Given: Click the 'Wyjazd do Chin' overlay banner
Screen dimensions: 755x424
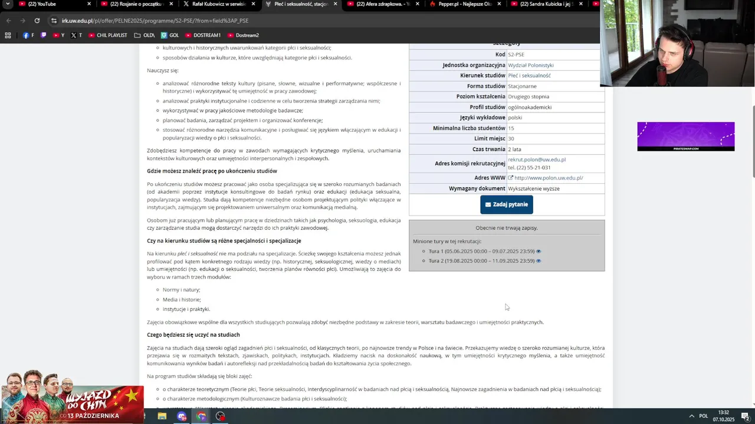Looking at the screenshot, I should click(72, 397).
